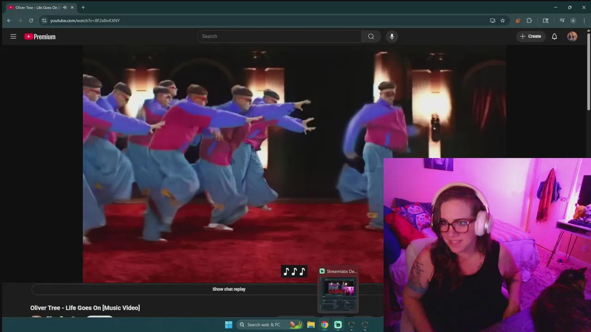Click the video title Oliver Tree - Life Goes On
This screenshot has width=591, height=332.
85,308
